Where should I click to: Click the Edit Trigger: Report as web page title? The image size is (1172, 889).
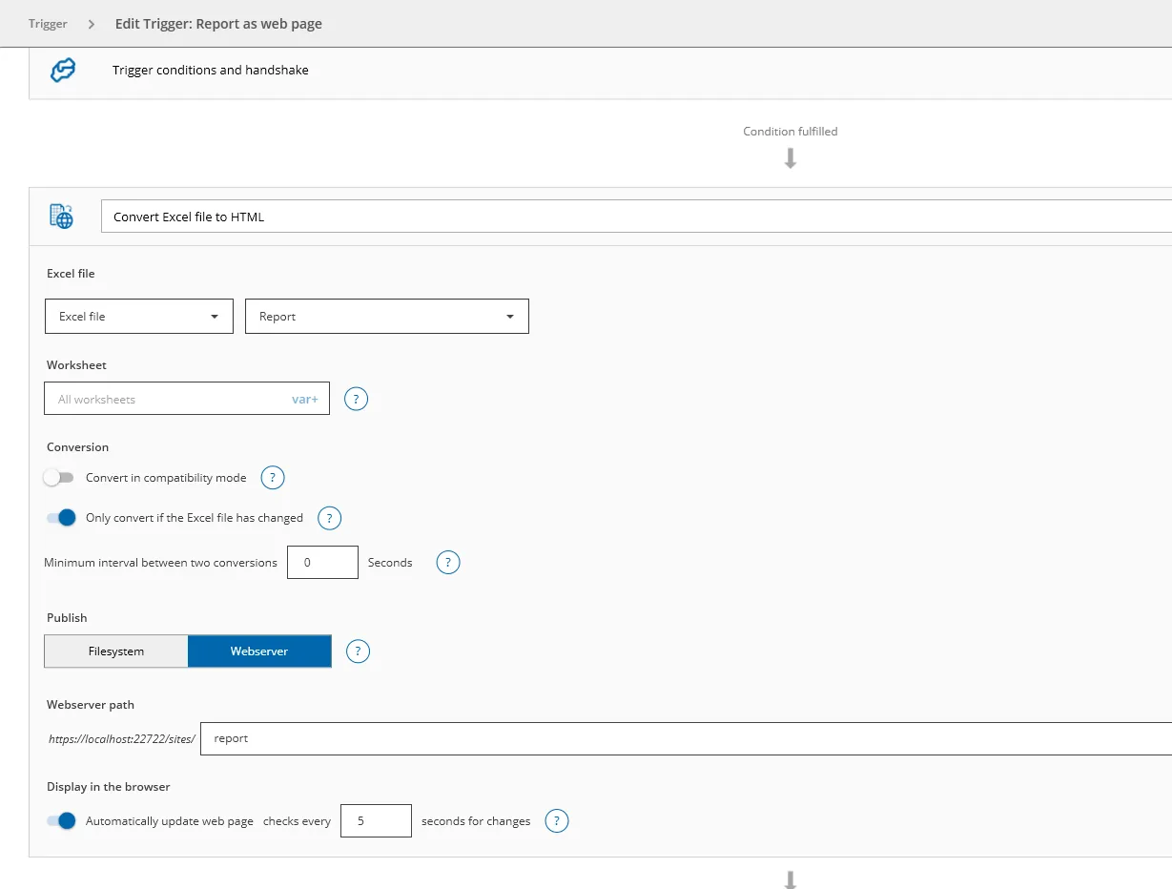pyautogui.click(x=218, y=24)
